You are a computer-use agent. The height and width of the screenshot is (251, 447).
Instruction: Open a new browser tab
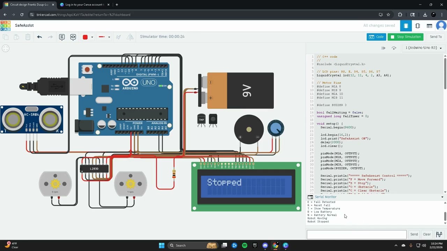pos(117,5)
